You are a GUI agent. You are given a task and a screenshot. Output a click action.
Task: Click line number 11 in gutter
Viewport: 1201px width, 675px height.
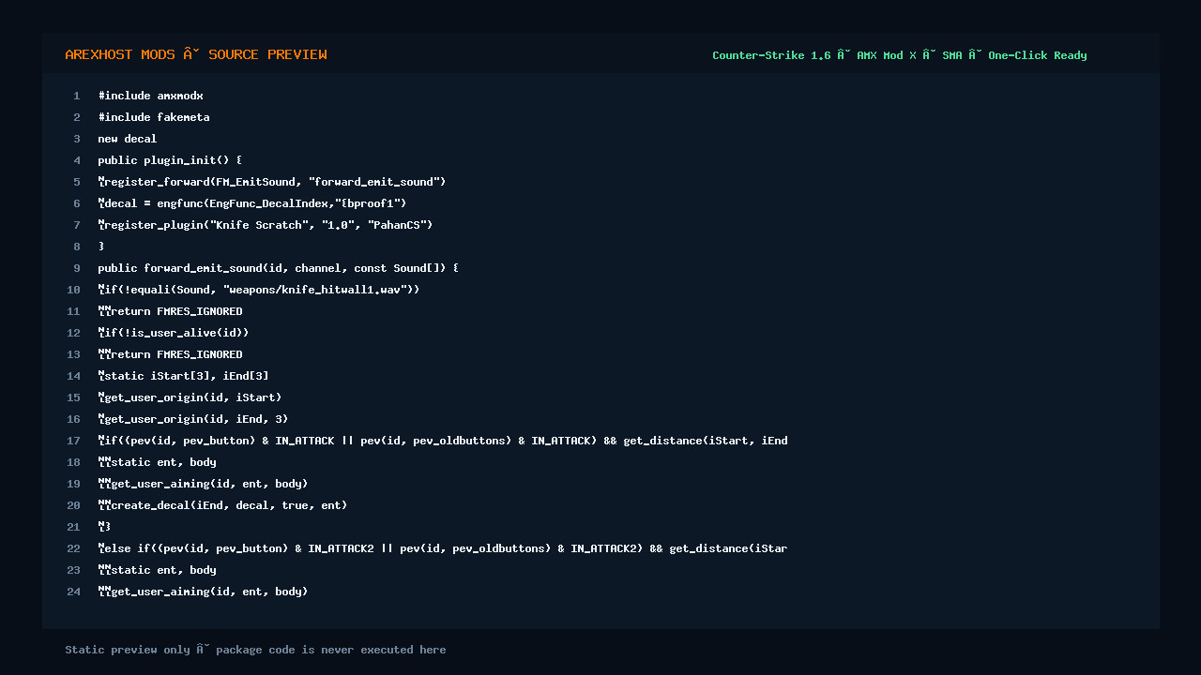(74, 311)
